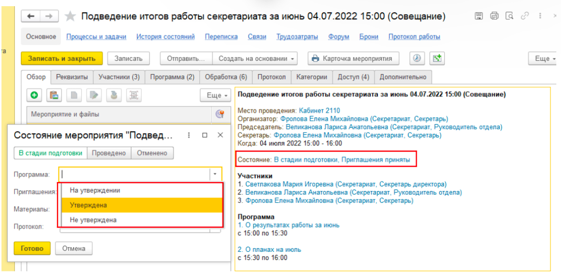Open the 'Обработка (6)' tab
The width and height of the screenshot is (561, 278).
click(226, 77)
